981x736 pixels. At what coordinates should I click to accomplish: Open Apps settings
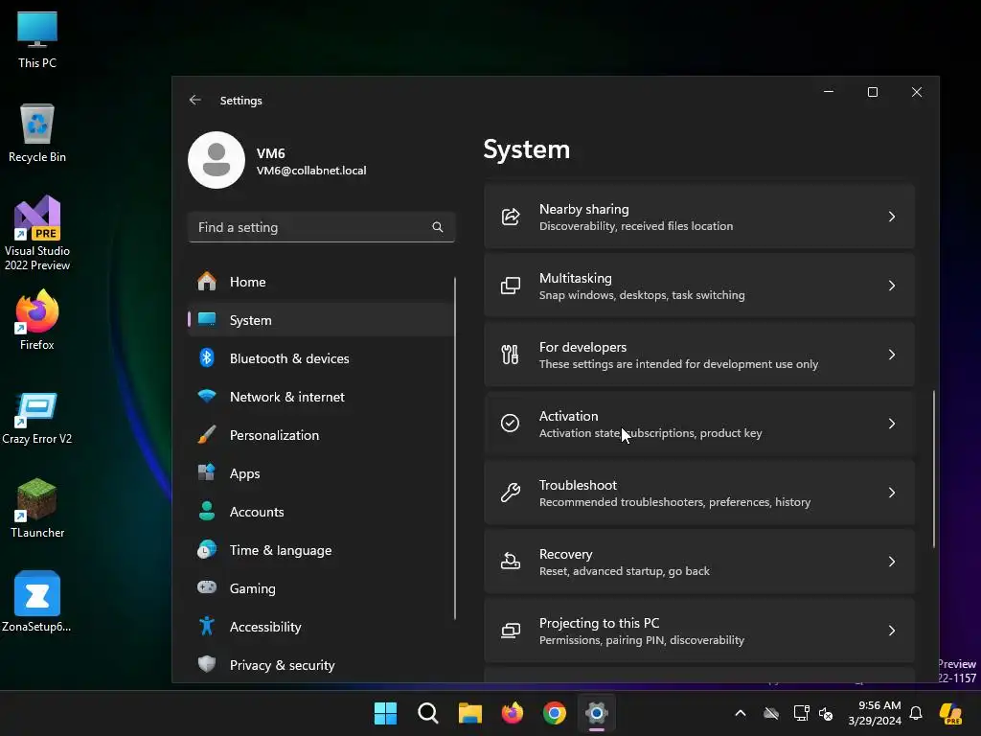[x=320, y=473]
